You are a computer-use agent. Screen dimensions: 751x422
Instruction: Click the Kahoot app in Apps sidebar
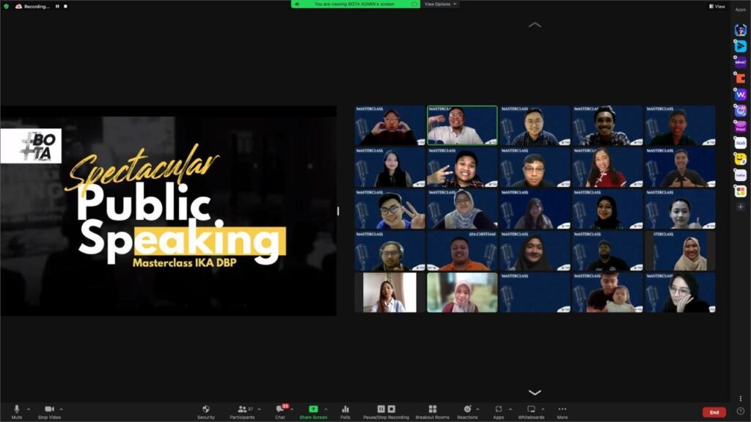click(740, 62)
